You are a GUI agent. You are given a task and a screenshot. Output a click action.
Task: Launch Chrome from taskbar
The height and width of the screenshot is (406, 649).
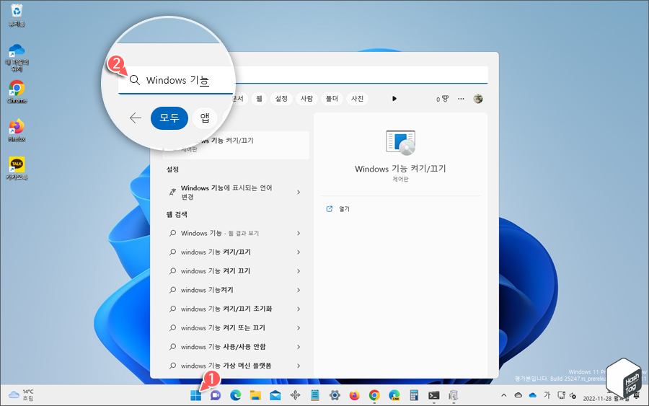click(374, 396)
